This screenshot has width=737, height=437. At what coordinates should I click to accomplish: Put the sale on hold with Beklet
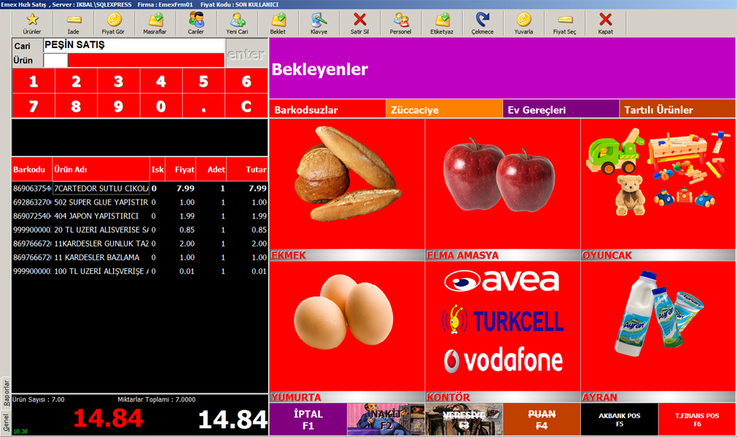coord(278,23)
